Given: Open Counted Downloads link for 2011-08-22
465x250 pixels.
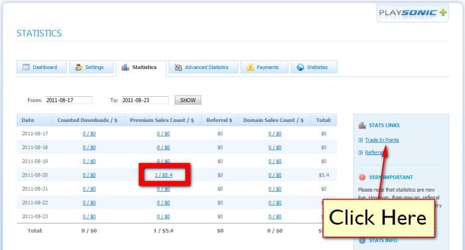Looking at the screenshot, I should [89, 203].
